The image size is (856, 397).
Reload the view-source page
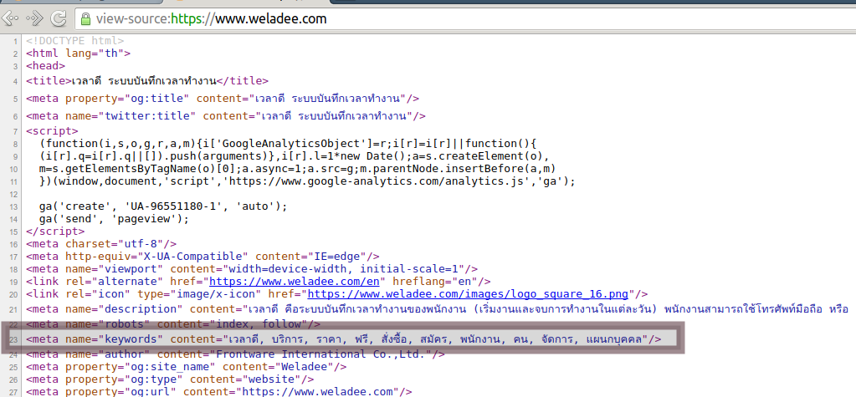pyautogui.click(x=59, y=18)
